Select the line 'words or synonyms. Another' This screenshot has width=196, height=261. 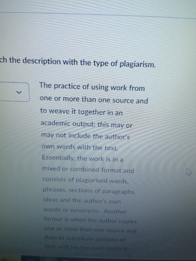point(85,210)
